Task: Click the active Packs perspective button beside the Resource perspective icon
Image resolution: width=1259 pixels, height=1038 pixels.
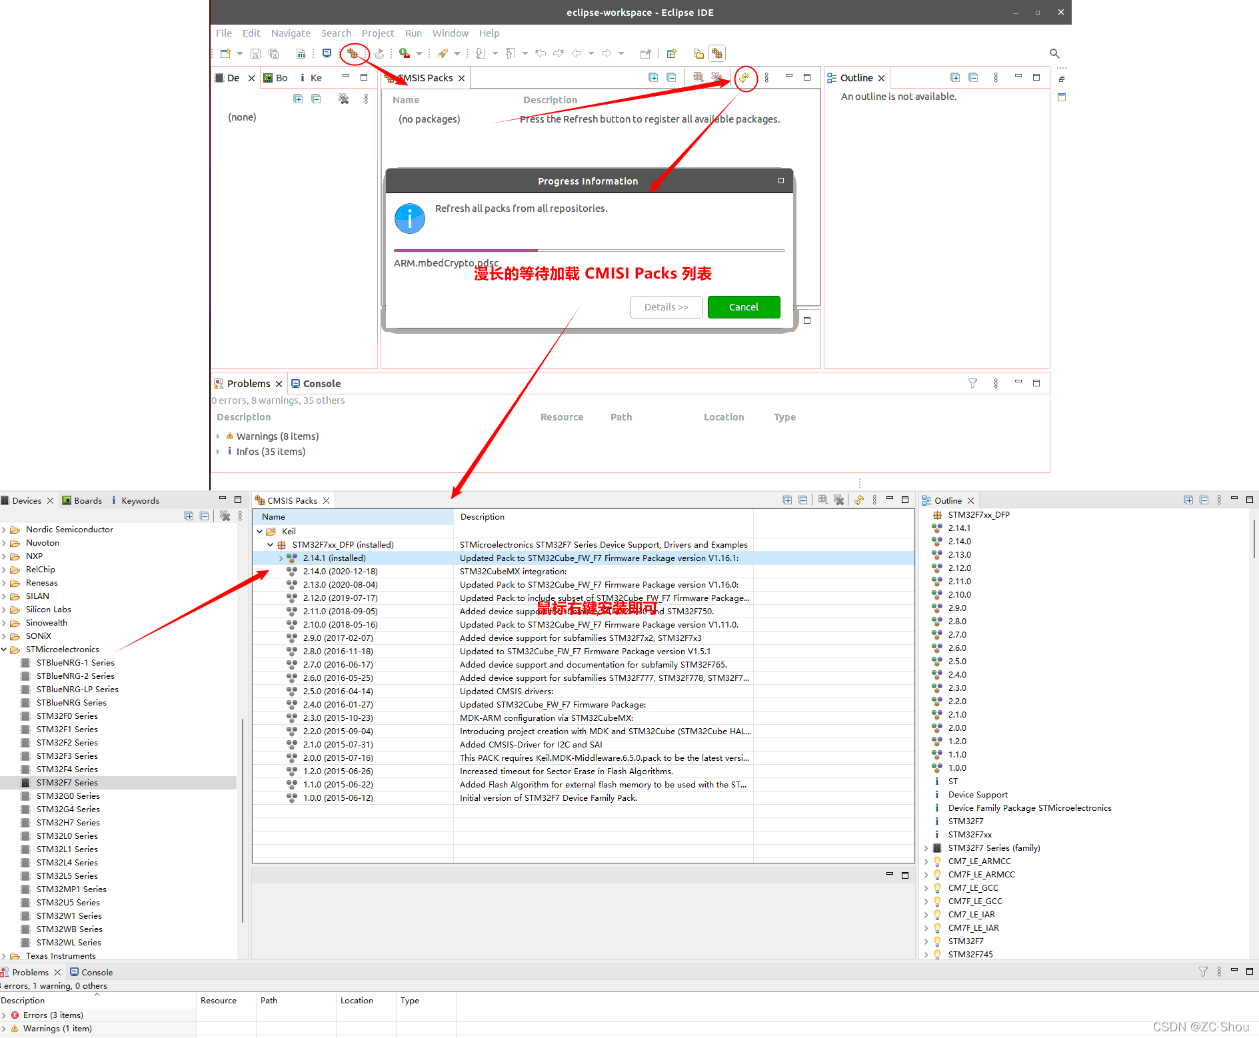Action: click(x=717, y=53)
